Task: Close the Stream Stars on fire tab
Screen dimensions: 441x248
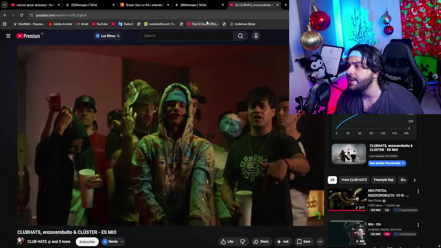Action: 168,5
